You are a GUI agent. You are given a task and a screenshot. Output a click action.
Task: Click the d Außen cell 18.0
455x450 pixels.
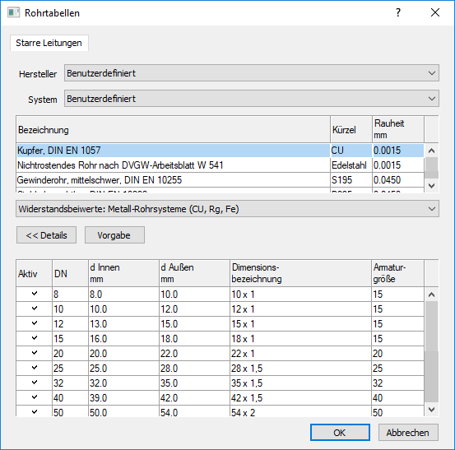click(194, 339)
